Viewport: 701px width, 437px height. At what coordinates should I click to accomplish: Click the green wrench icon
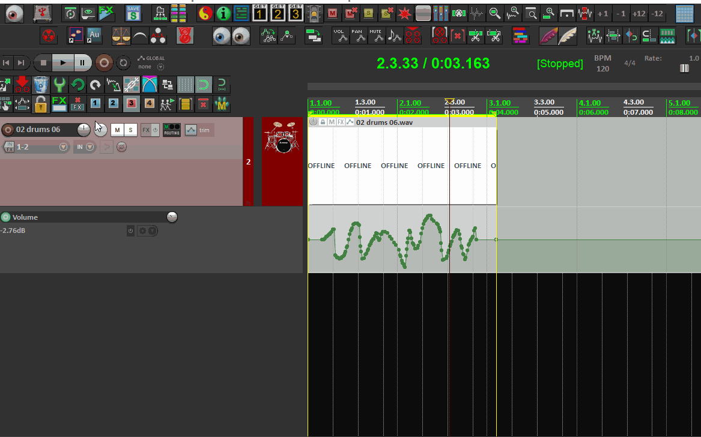(58, 85)
